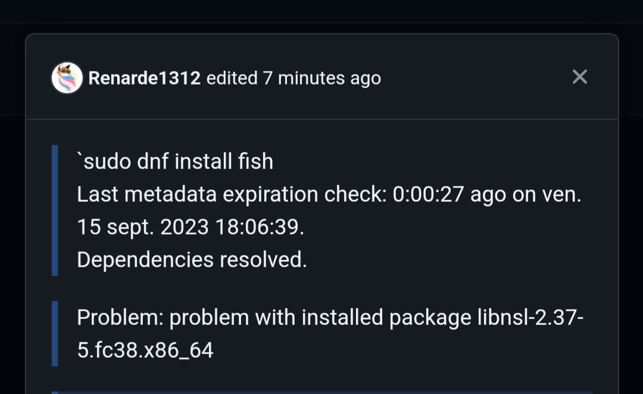
Task: Click the avatar's circular border ring
Action: (67, 63)
